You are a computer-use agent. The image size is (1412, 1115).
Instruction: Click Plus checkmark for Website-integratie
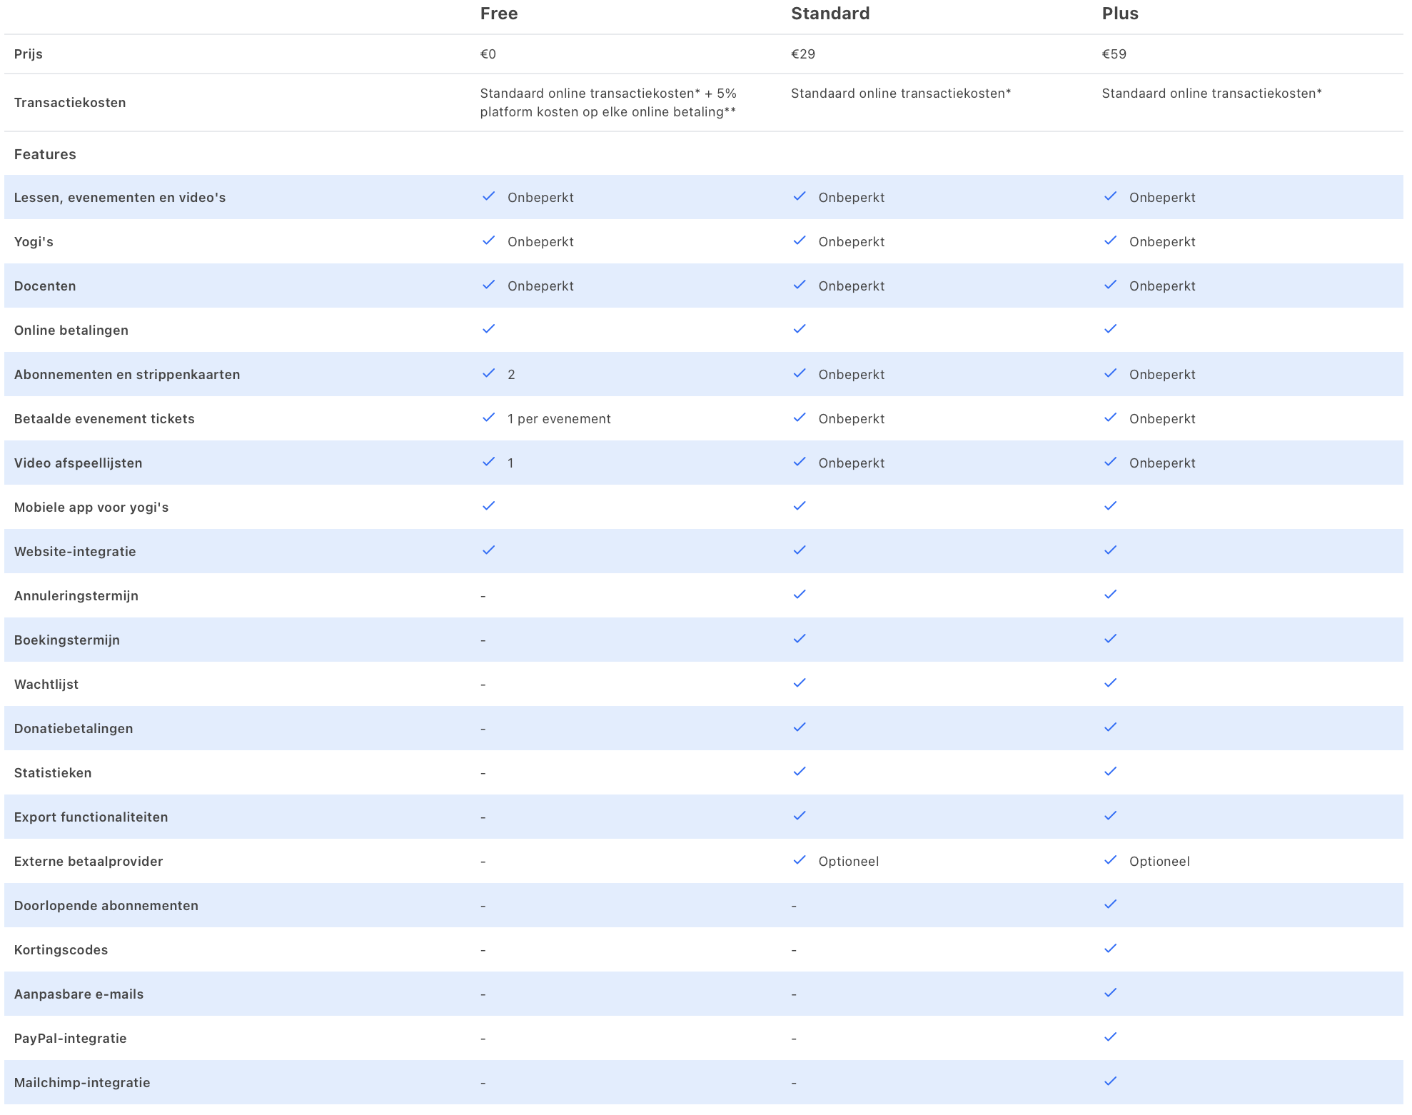1110,550
